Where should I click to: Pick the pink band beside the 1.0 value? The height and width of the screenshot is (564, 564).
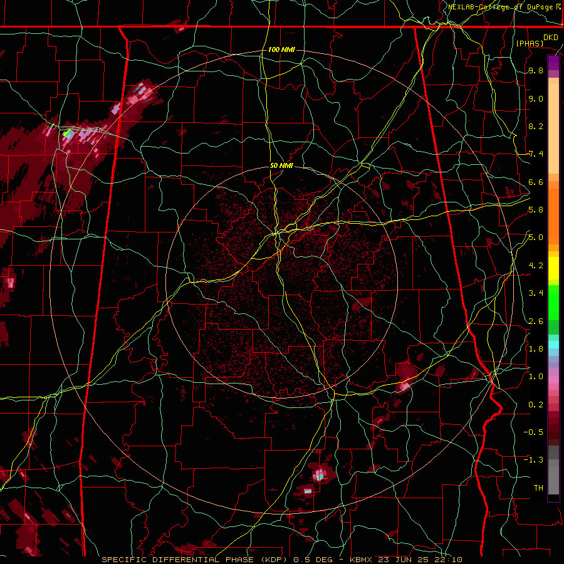point(553,380)
